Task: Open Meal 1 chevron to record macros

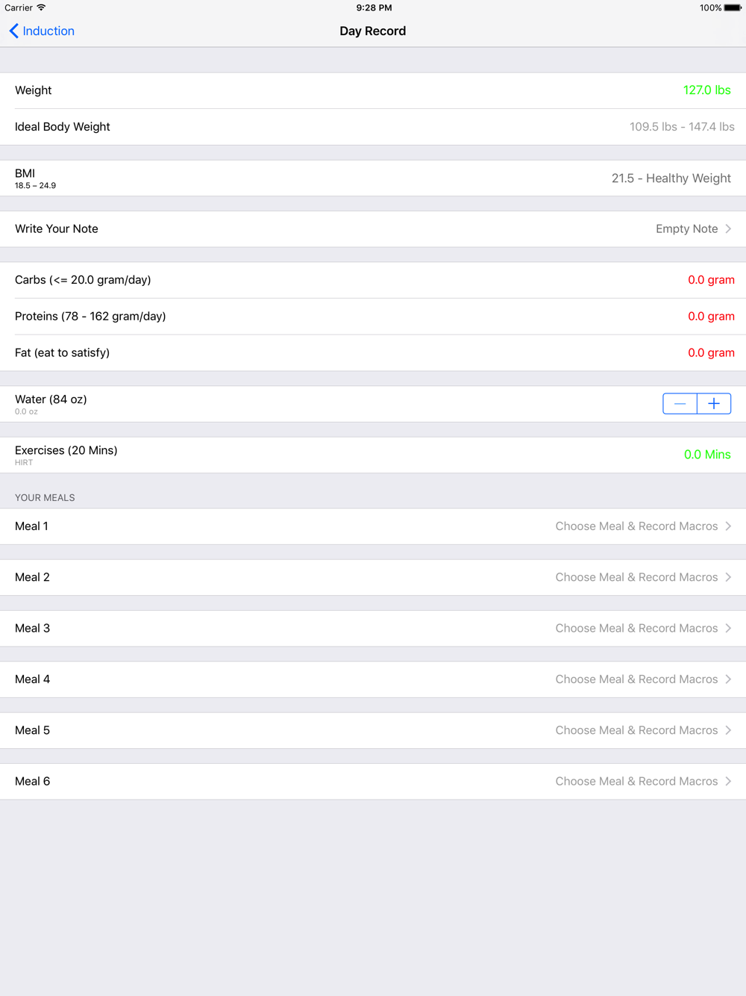Action: [728, 526]
